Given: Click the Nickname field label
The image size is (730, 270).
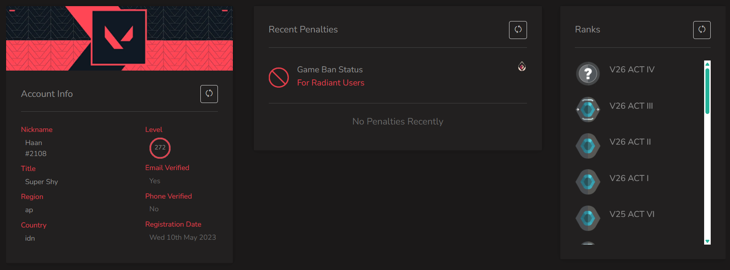Looking at the screenshot, I should tap(37, 130).
